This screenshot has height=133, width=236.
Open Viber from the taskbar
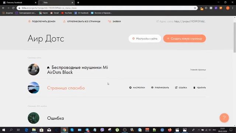(x=102, y=130)
